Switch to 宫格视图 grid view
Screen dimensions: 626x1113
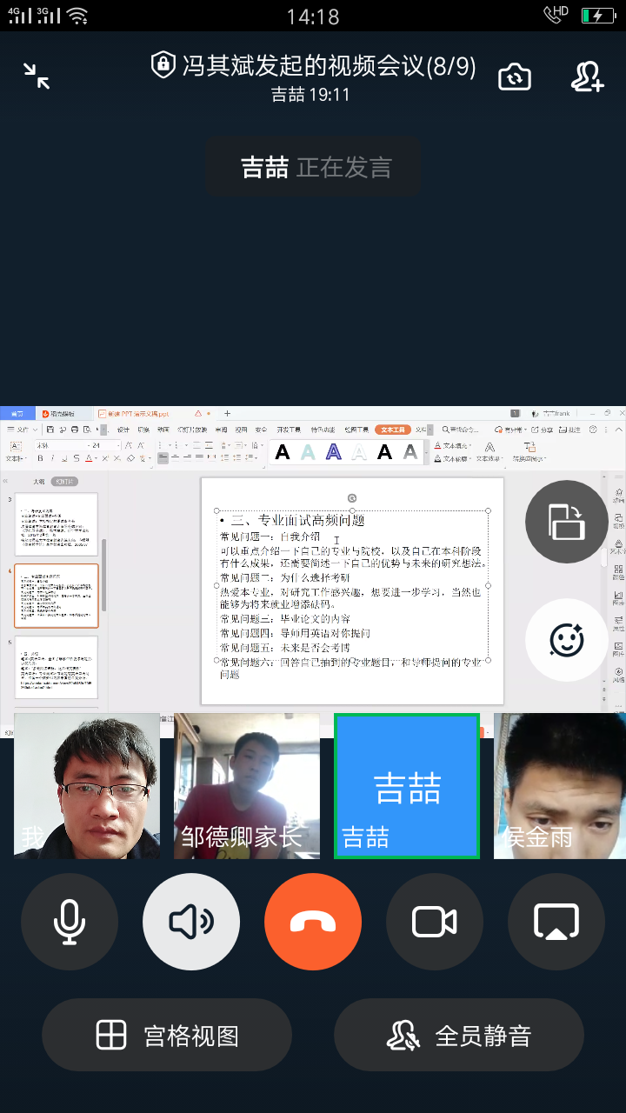(x=167, y=1036)
